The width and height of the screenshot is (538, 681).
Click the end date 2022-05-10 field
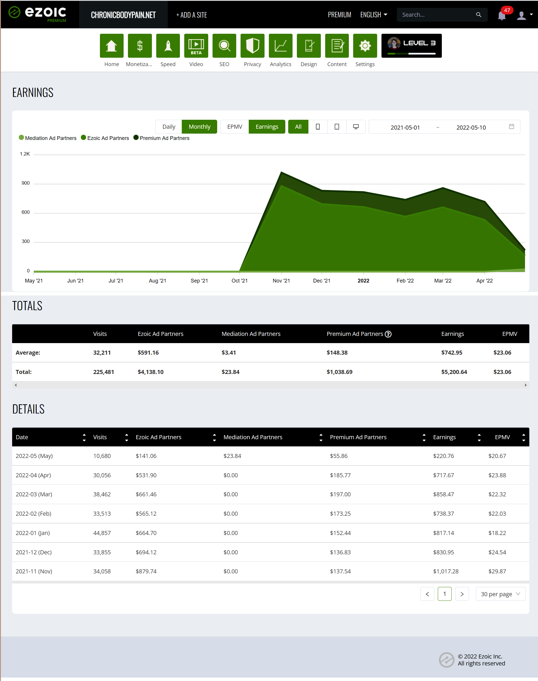471,128
